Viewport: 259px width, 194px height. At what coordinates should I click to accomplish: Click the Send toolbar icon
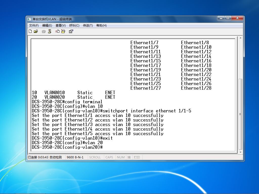[x=57, y=31]
